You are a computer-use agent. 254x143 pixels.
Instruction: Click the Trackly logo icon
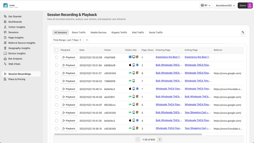[5, 5]
